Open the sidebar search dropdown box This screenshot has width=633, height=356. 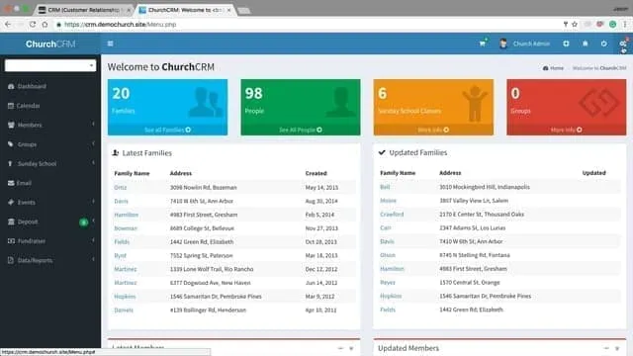[x=50, y=65]
